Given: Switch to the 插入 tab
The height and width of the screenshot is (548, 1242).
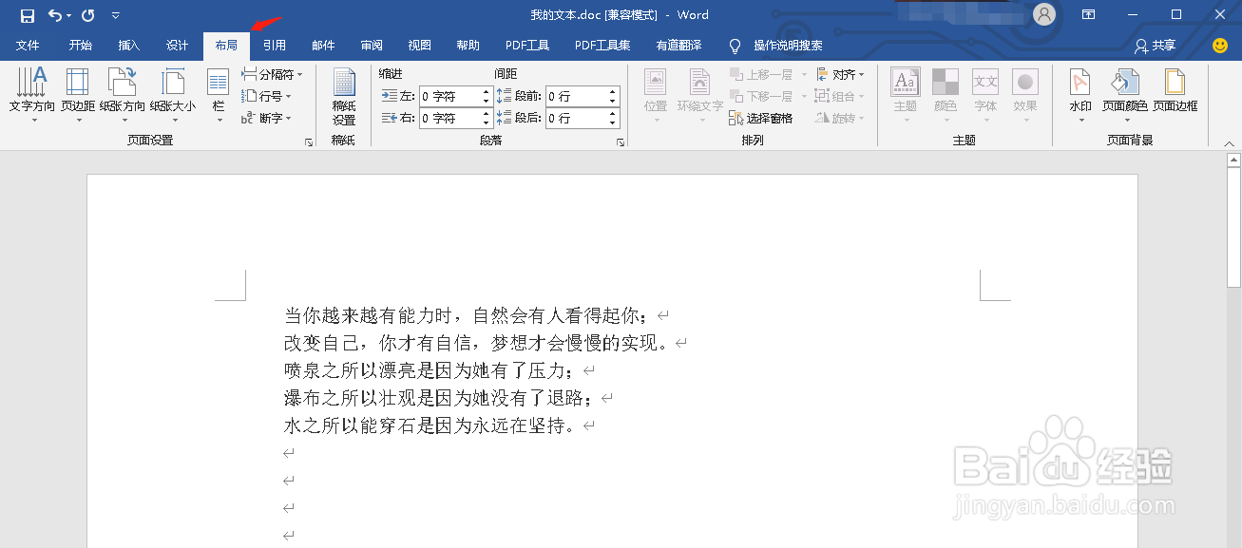Looking at the screenshot, I should [x=129, y=46].
